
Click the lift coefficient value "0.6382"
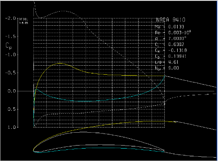(x=176, y=44)
